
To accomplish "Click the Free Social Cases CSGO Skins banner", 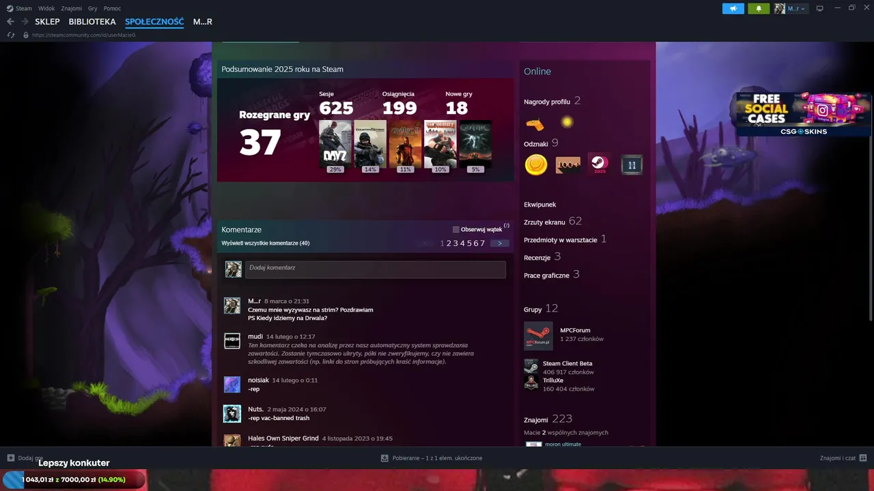I will tap(804, 114).
